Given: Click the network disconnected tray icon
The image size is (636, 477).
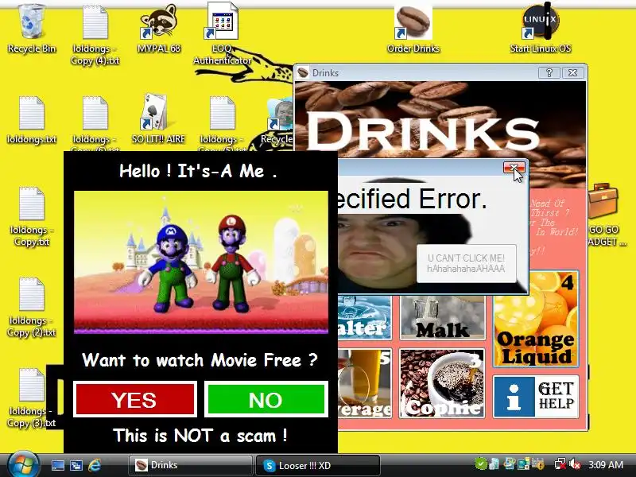Looking at the screenshot, I should click(560, 464).
